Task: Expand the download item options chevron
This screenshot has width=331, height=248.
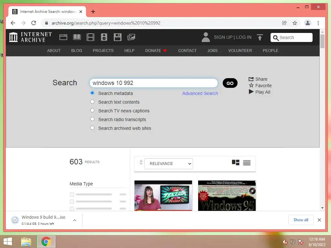Action: click(x=75, y=220)
